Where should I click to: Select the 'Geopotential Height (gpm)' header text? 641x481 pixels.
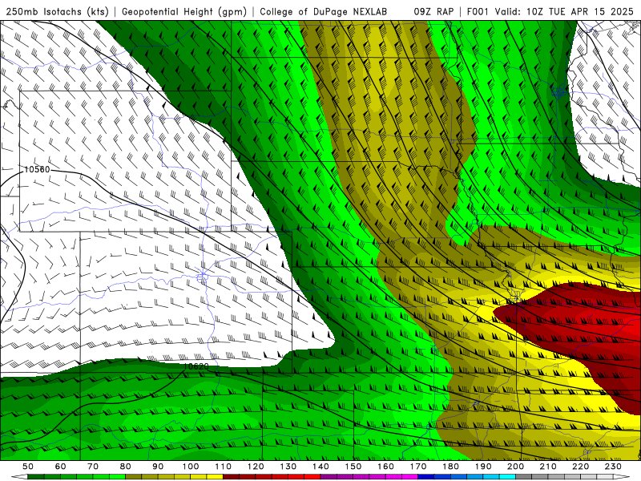pyautogui.click(x=184, y=11)
